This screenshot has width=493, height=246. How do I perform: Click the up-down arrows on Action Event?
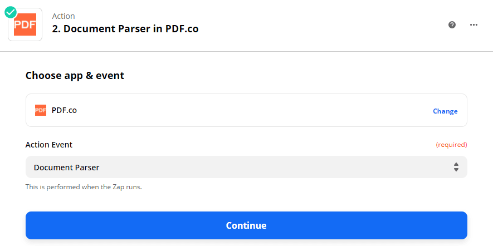[456, 167]
